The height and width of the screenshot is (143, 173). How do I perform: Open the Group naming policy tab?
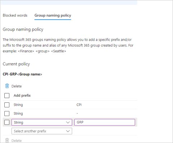click(x=53, y=15)
